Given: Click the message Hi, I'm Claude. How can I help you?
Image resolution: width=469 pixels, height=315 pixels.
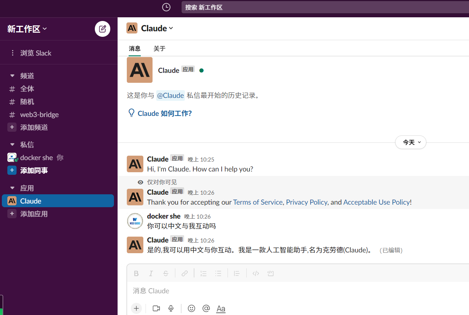Looking at the screenshot, I should point(200,169).
